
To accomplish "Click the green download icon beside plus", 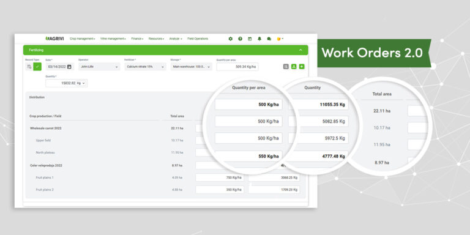I will click(294, 67).
